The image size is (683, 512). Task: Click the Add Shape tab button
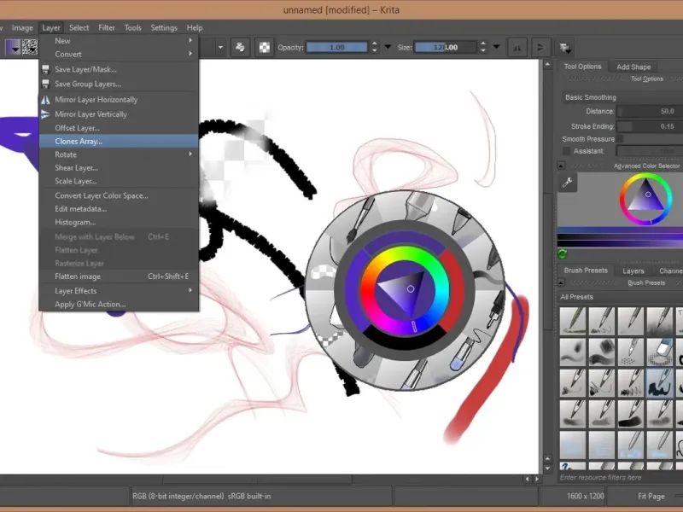[633, 67]
